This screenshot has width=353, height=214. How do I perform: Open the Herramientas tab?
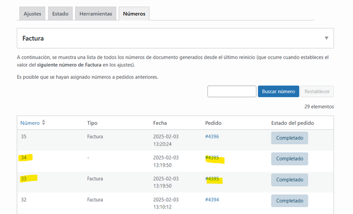click(95, 13)
